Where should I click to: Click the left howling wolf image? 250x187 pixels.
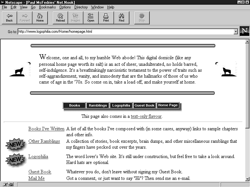(x=20, y=69)
